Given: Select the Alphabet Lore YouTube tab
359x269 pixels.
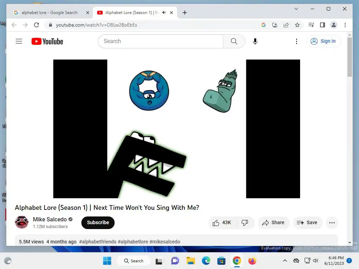Looking at the screenshot, I should pos(132,13).
